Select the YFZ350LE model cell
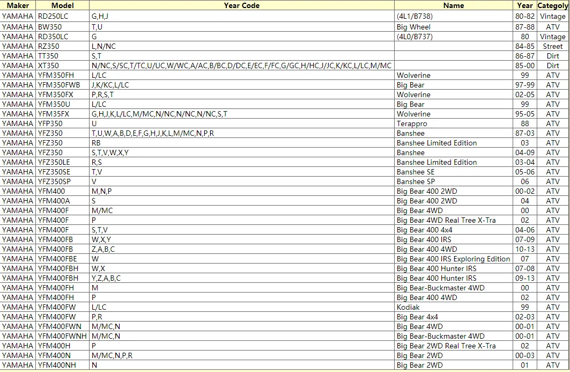The image size is (570, 372). click(x=63, y=162)
